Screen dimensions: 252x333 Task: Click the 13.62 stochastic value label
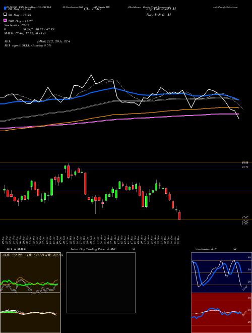(x=245, y=289)
